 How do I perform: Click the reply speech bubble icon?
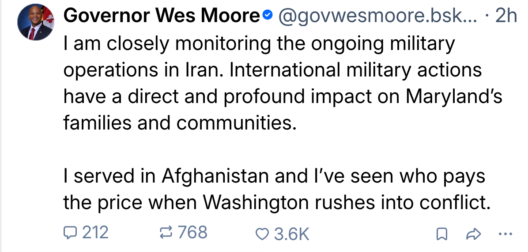click(x=71, y=233)
